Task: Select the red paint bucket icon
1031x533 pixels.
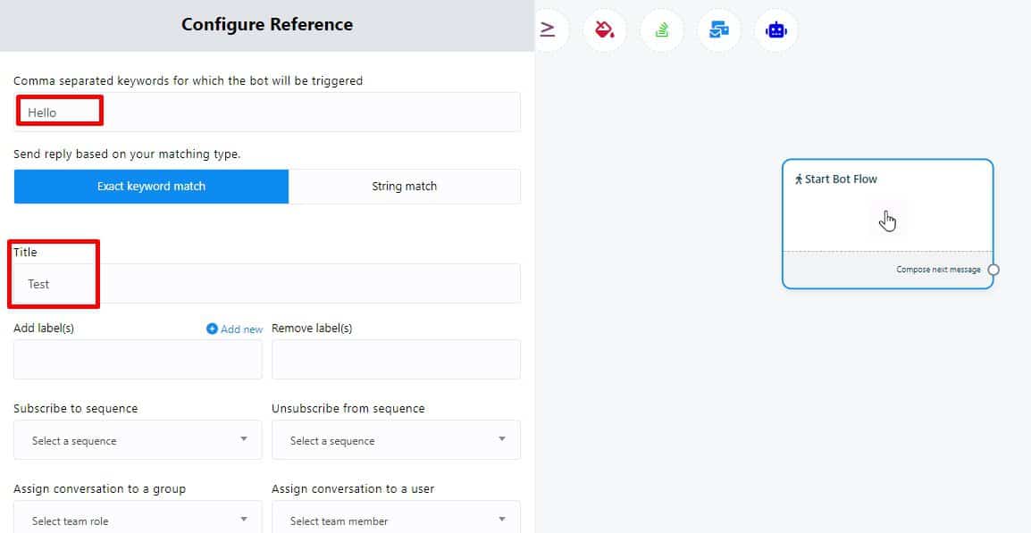Action: pyautogui.click(x=605, y=29)
